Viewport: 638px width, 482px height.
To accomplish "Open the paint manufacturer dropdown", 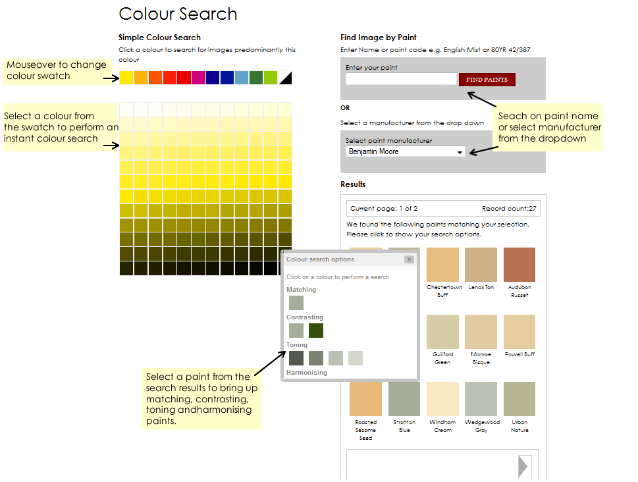I will 460,151.
